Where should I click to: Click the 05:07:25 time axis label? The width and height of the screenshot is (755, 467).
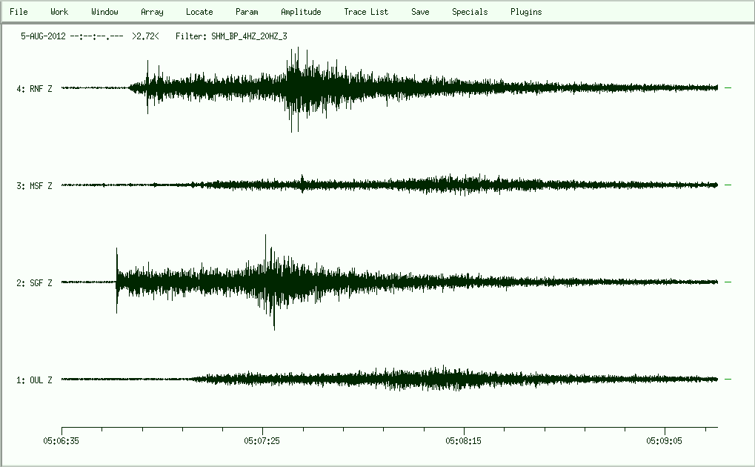(x=263, y=440)
